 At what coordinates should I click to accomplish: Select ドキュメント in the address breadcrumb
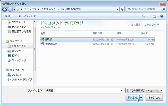pos(49,9)
